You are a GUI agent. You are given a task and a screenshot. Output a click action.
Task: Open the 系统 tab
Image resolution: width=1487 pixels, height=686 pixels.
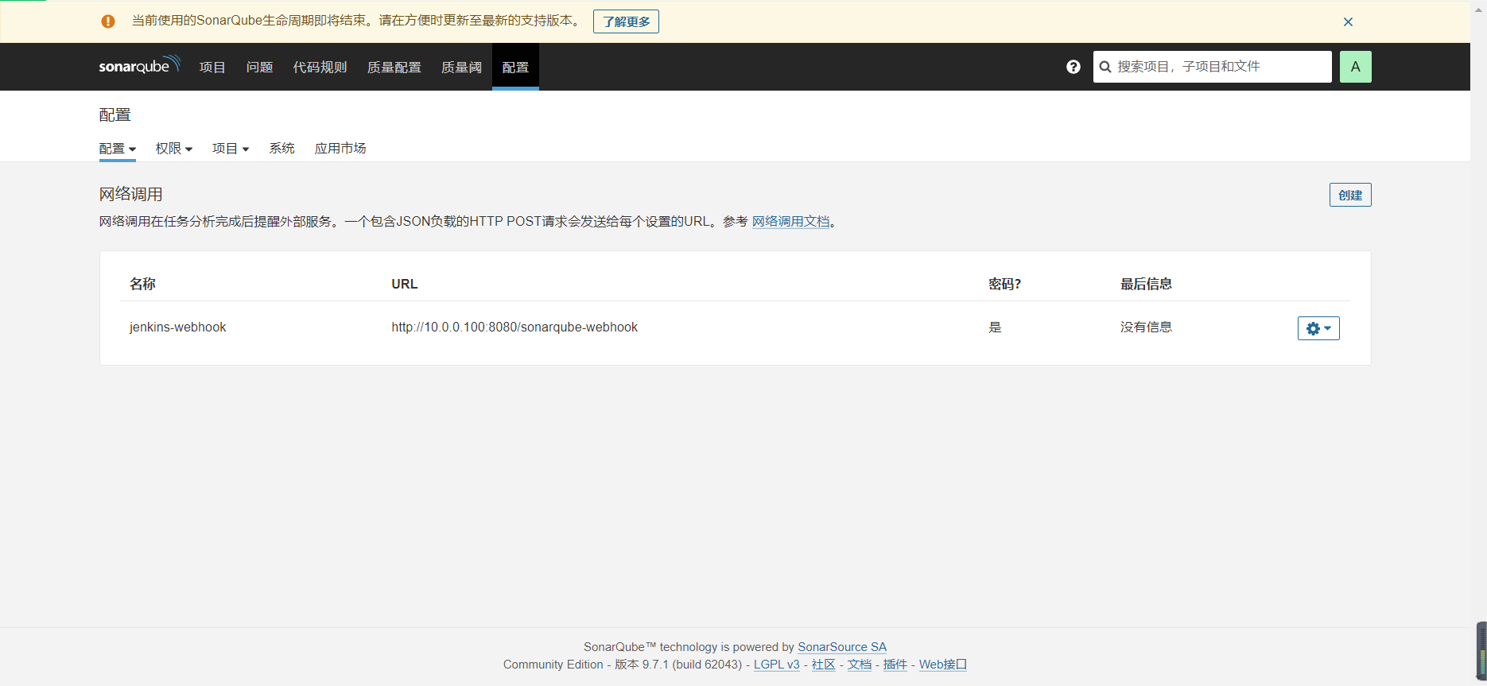pos(282,149)
